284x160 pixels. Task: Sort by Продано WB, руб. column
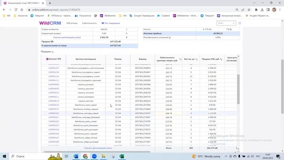(x=221, y=59)
